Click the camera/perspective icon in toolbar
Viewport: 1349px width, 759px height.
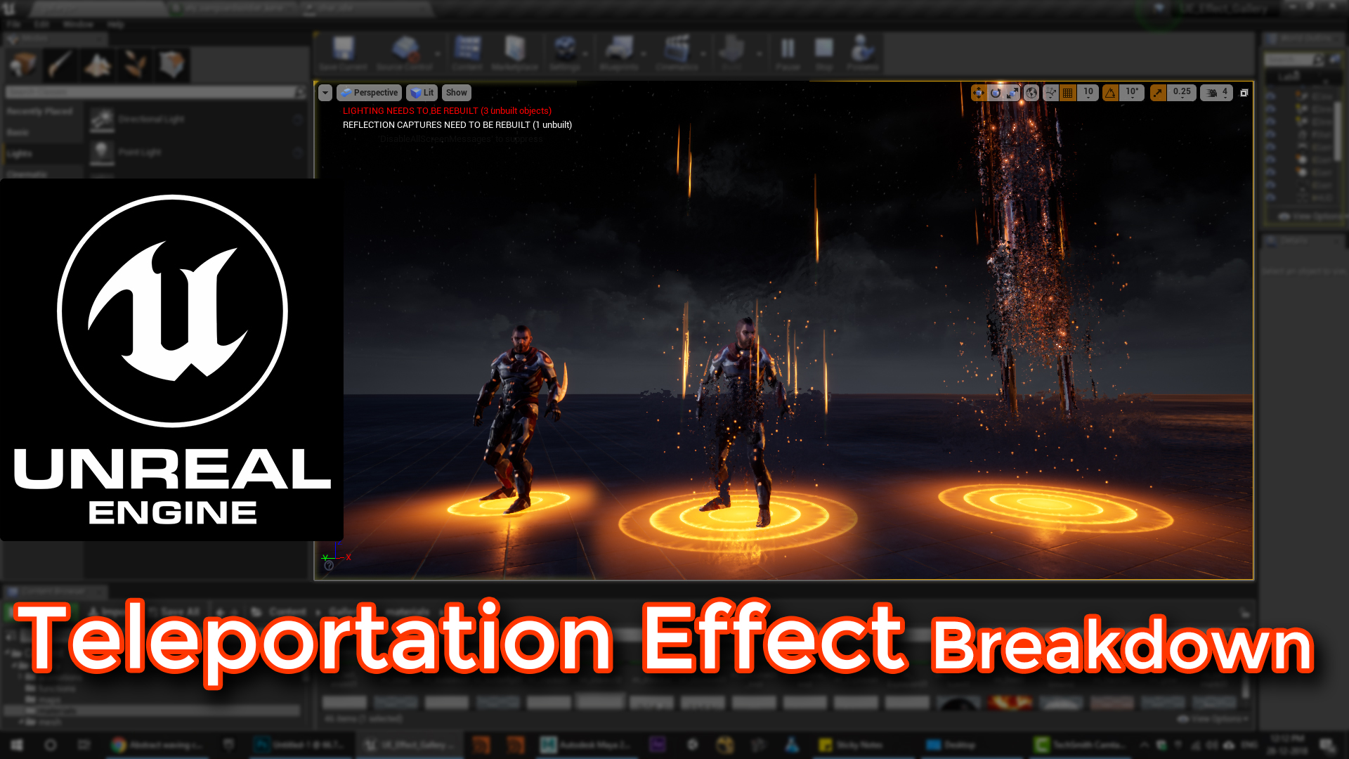[x=368, y=92]
